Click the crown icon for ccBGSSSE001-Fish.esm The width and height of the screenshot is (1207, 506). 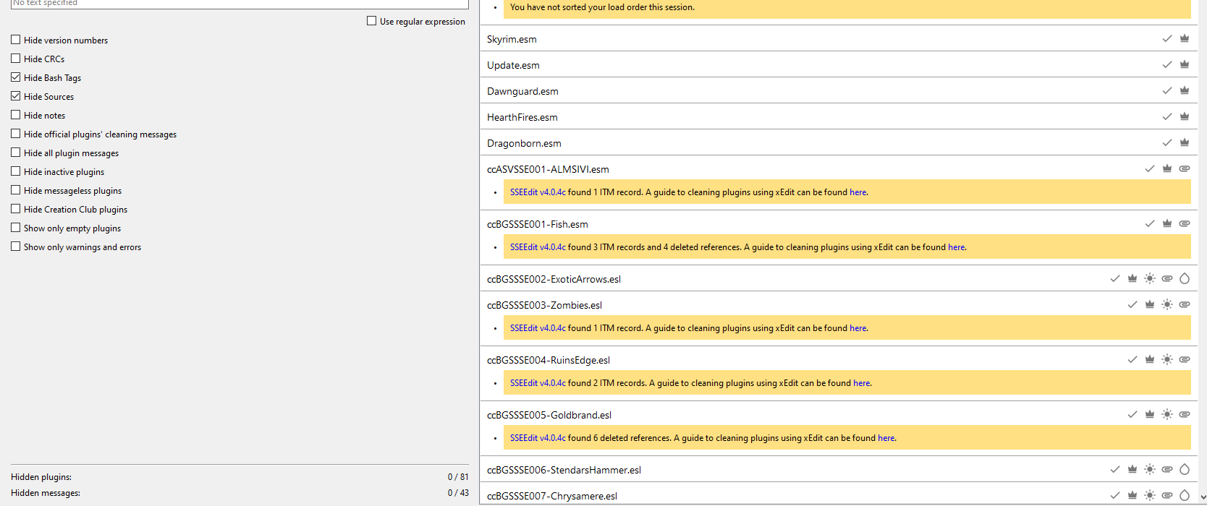click(x=1167, y=224)
